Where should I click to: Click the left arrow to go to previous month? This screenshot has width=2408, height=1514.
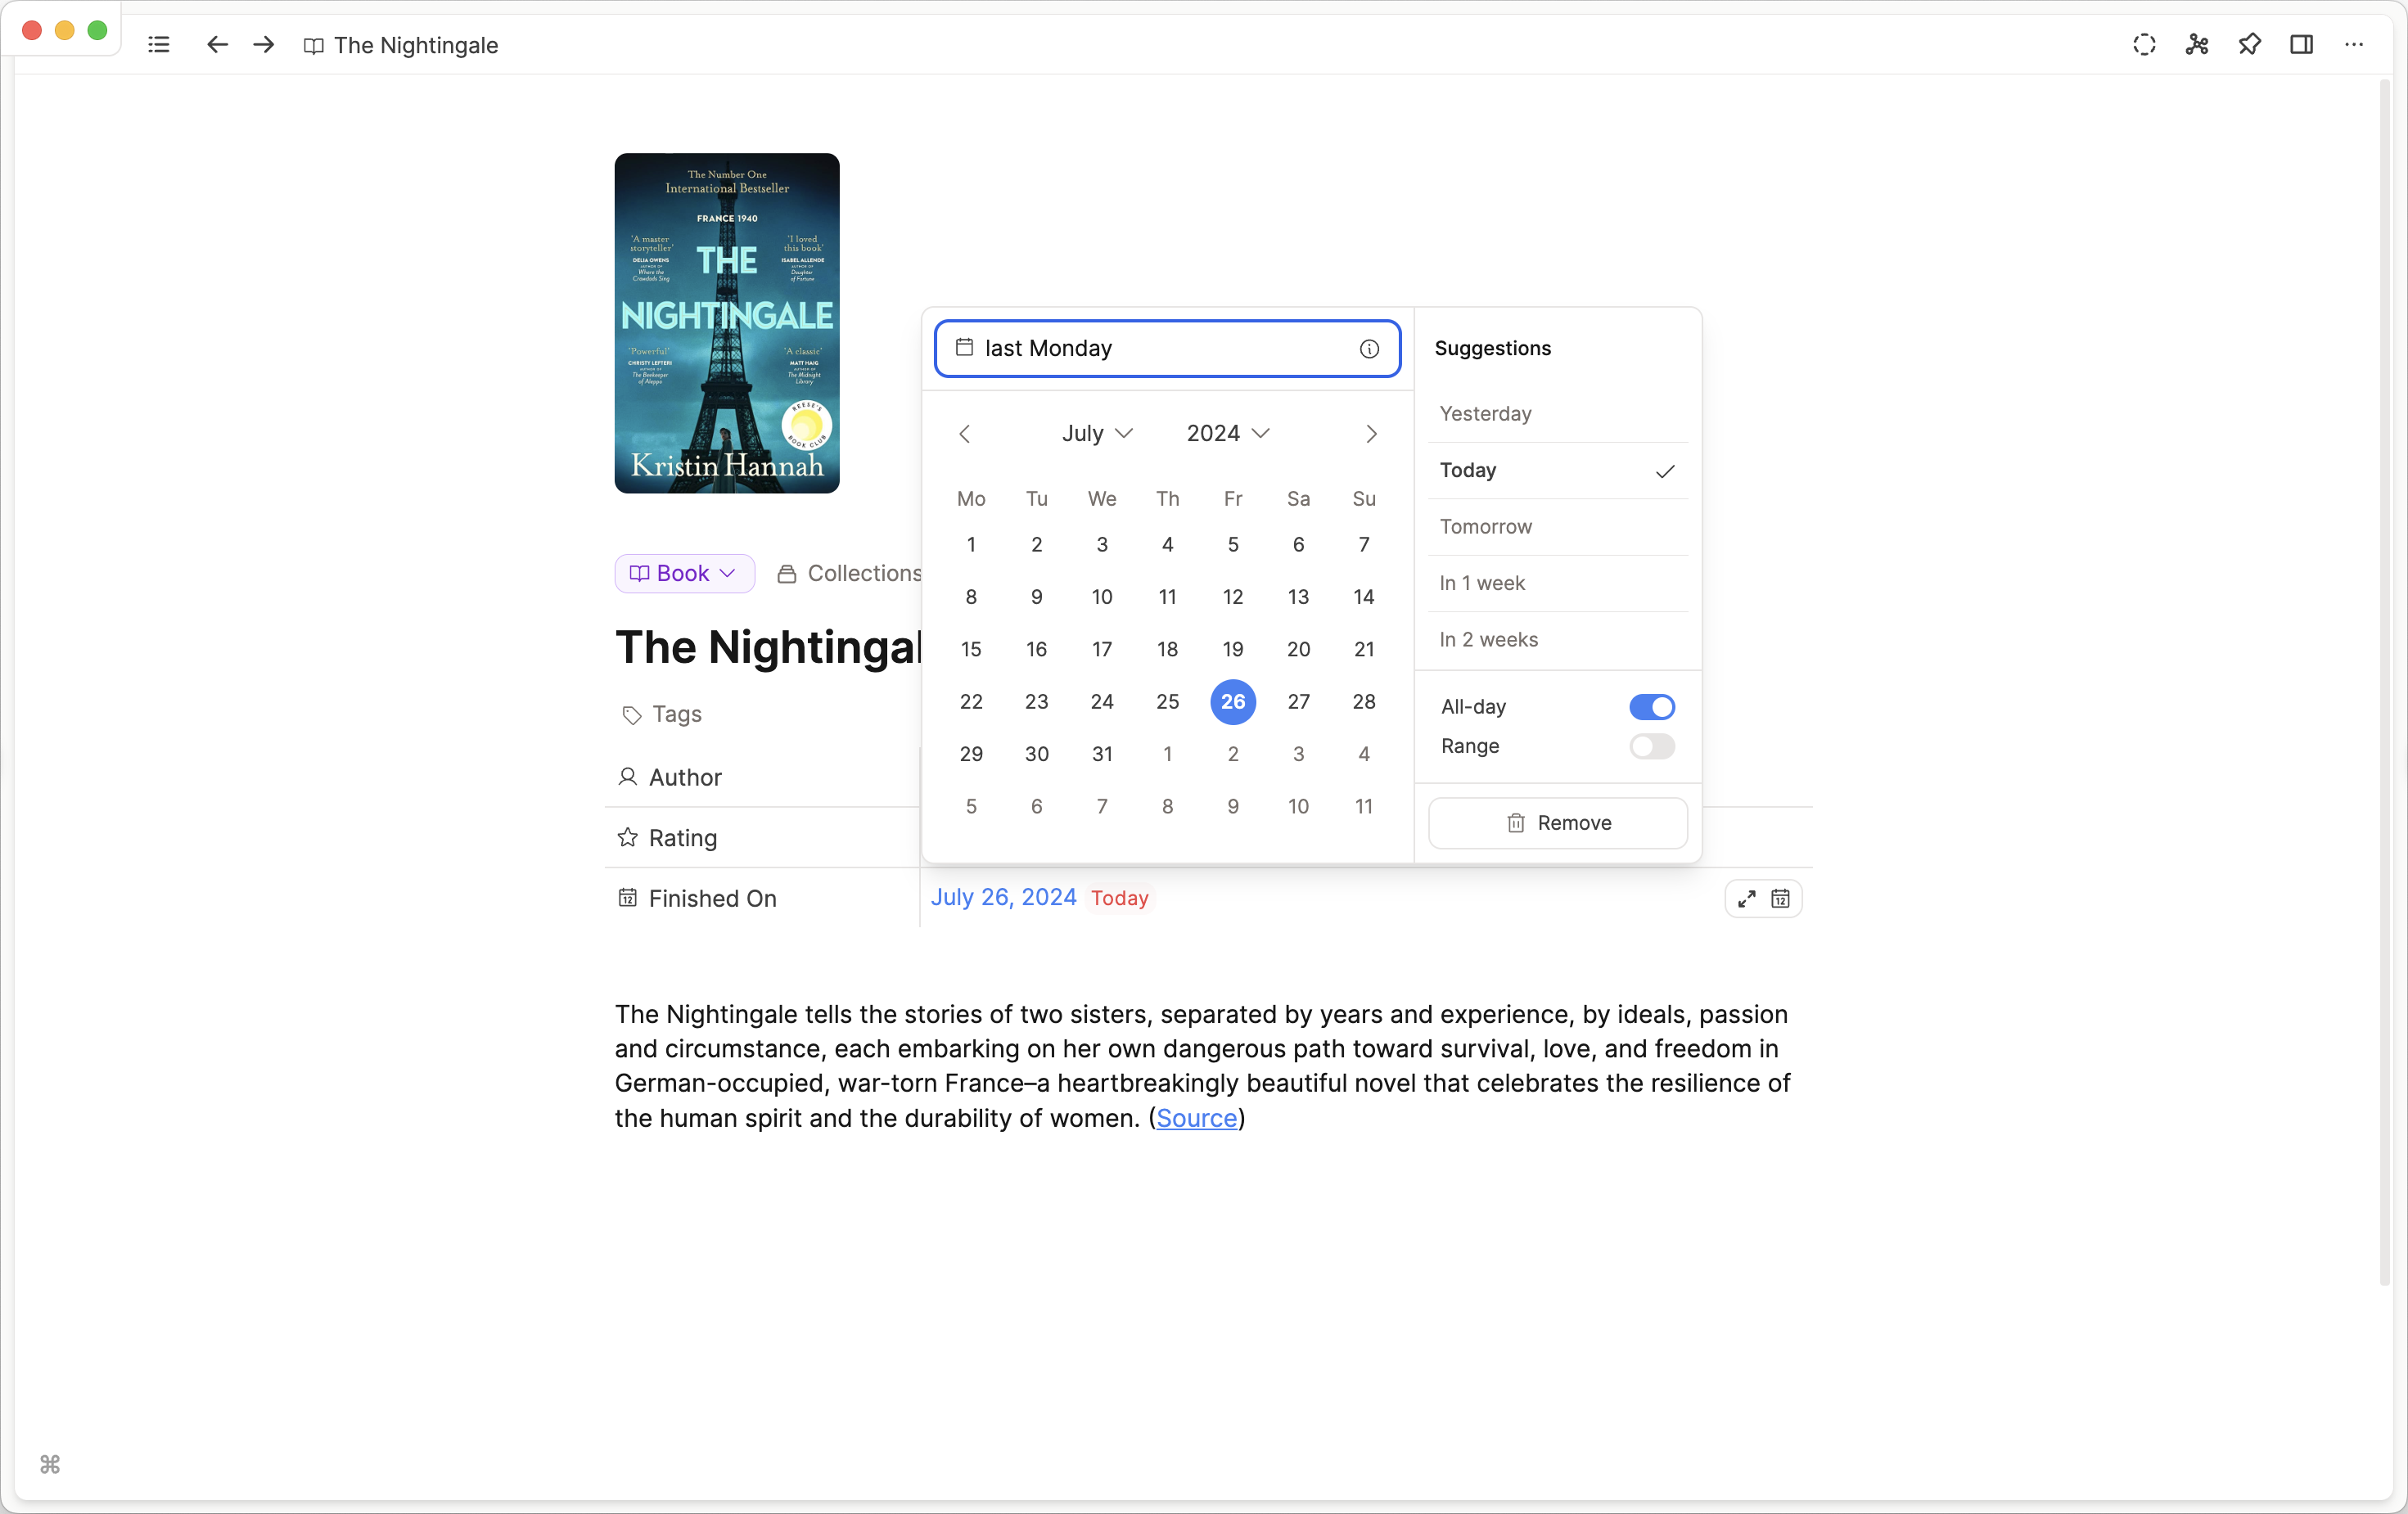pyautogui.click(x=966, y=433)
